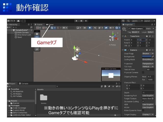Click the Step frame button
Screen dimensions: 163x122
(x=86, y=21)
